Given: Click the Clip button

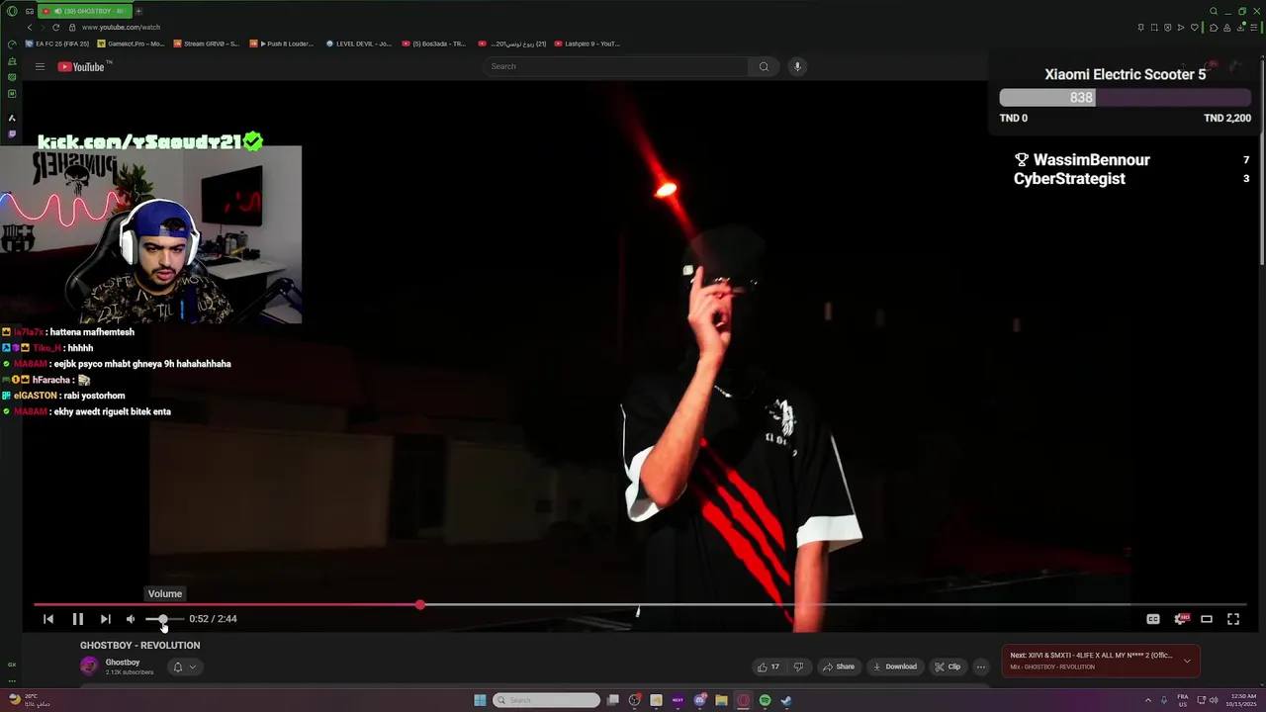Looking at the screenshot, I should pyautogui.click(x=948, y=667).
